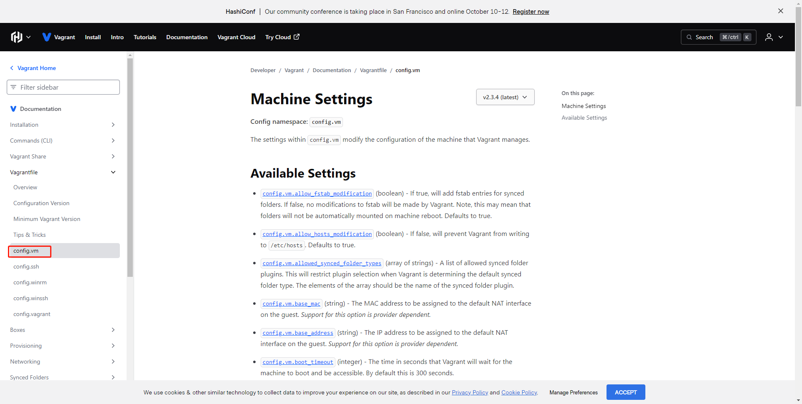Click the sidebar scrollbar
Screen dimensions: 802x404
coord(130,167)
